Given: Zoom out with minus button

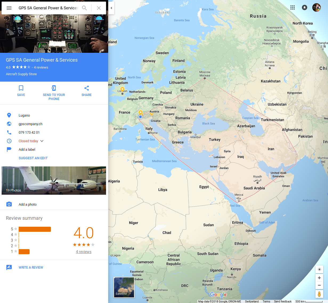Looking at the screenshot, I should tap(319, 285).
